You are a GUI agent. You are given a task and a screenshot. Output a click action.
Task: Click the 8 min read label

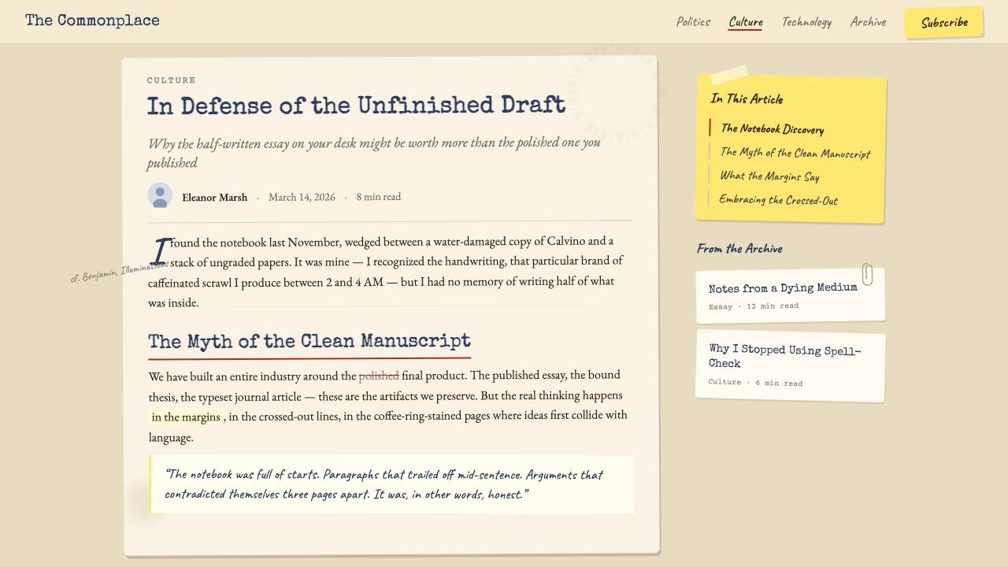click(379, 197)
